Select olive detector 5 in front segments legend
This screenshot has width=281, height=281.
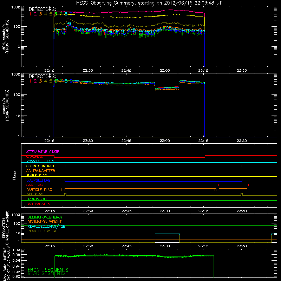[51, 14]
